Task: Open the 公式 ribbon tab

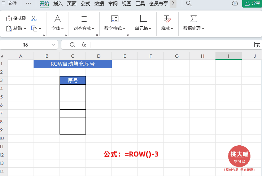Action: [86, 4]
